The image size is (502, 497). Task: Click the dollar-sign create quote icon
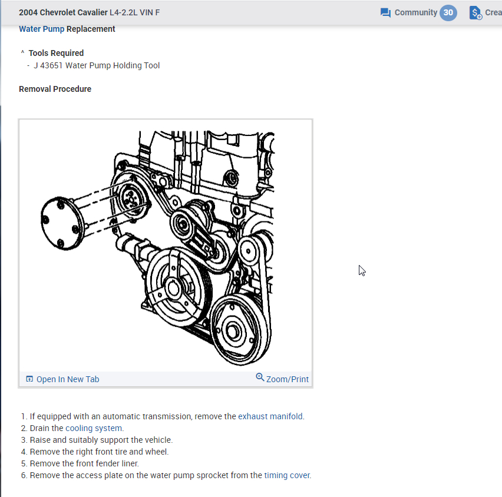tap(475, 13)
